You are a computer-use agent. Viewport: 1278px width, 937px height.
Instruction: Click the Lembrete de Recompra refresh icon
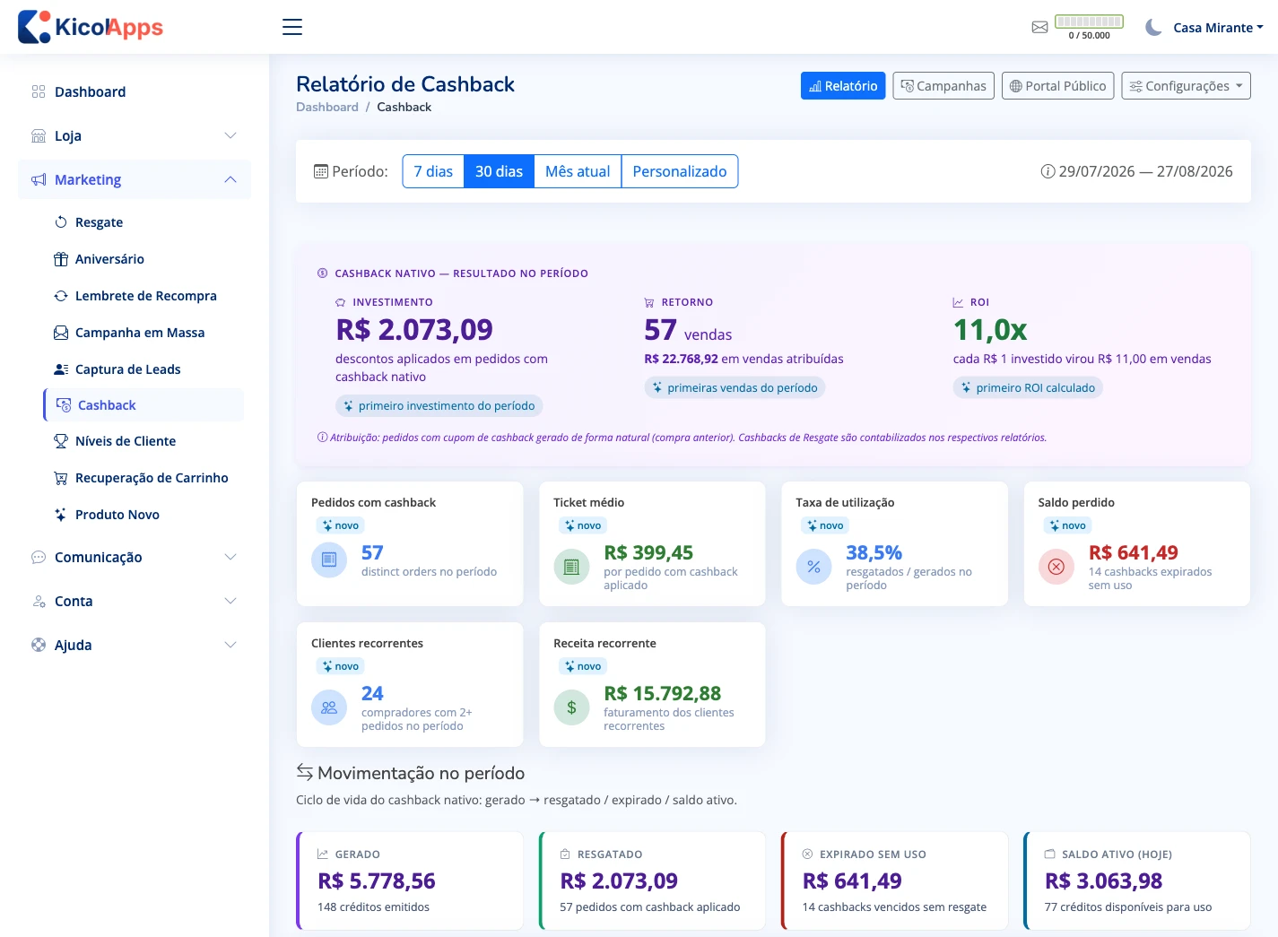[x=61, y=296]
